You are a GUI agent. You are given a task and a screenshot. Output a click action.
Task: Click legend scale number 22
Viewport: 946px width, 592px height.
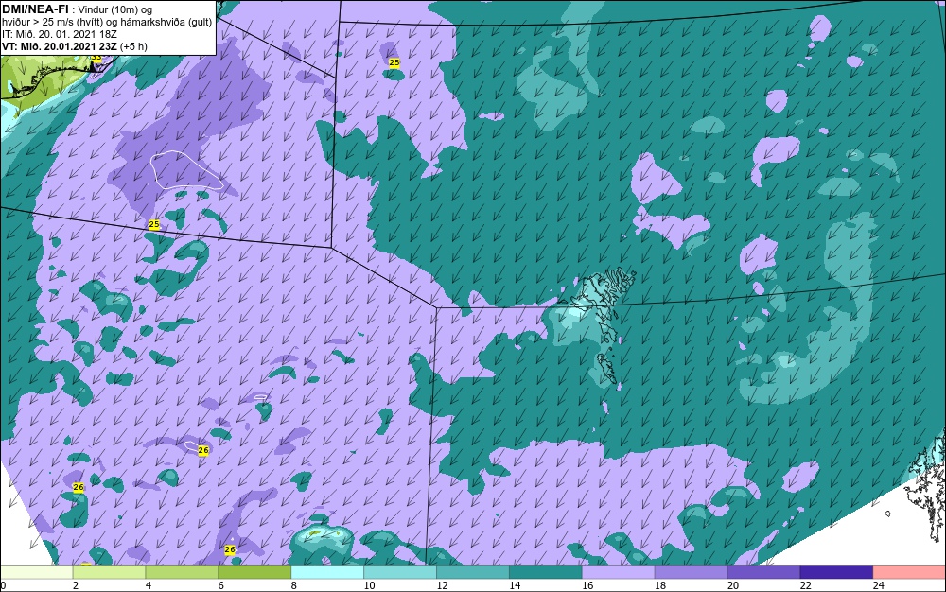(x=805, y=585)
